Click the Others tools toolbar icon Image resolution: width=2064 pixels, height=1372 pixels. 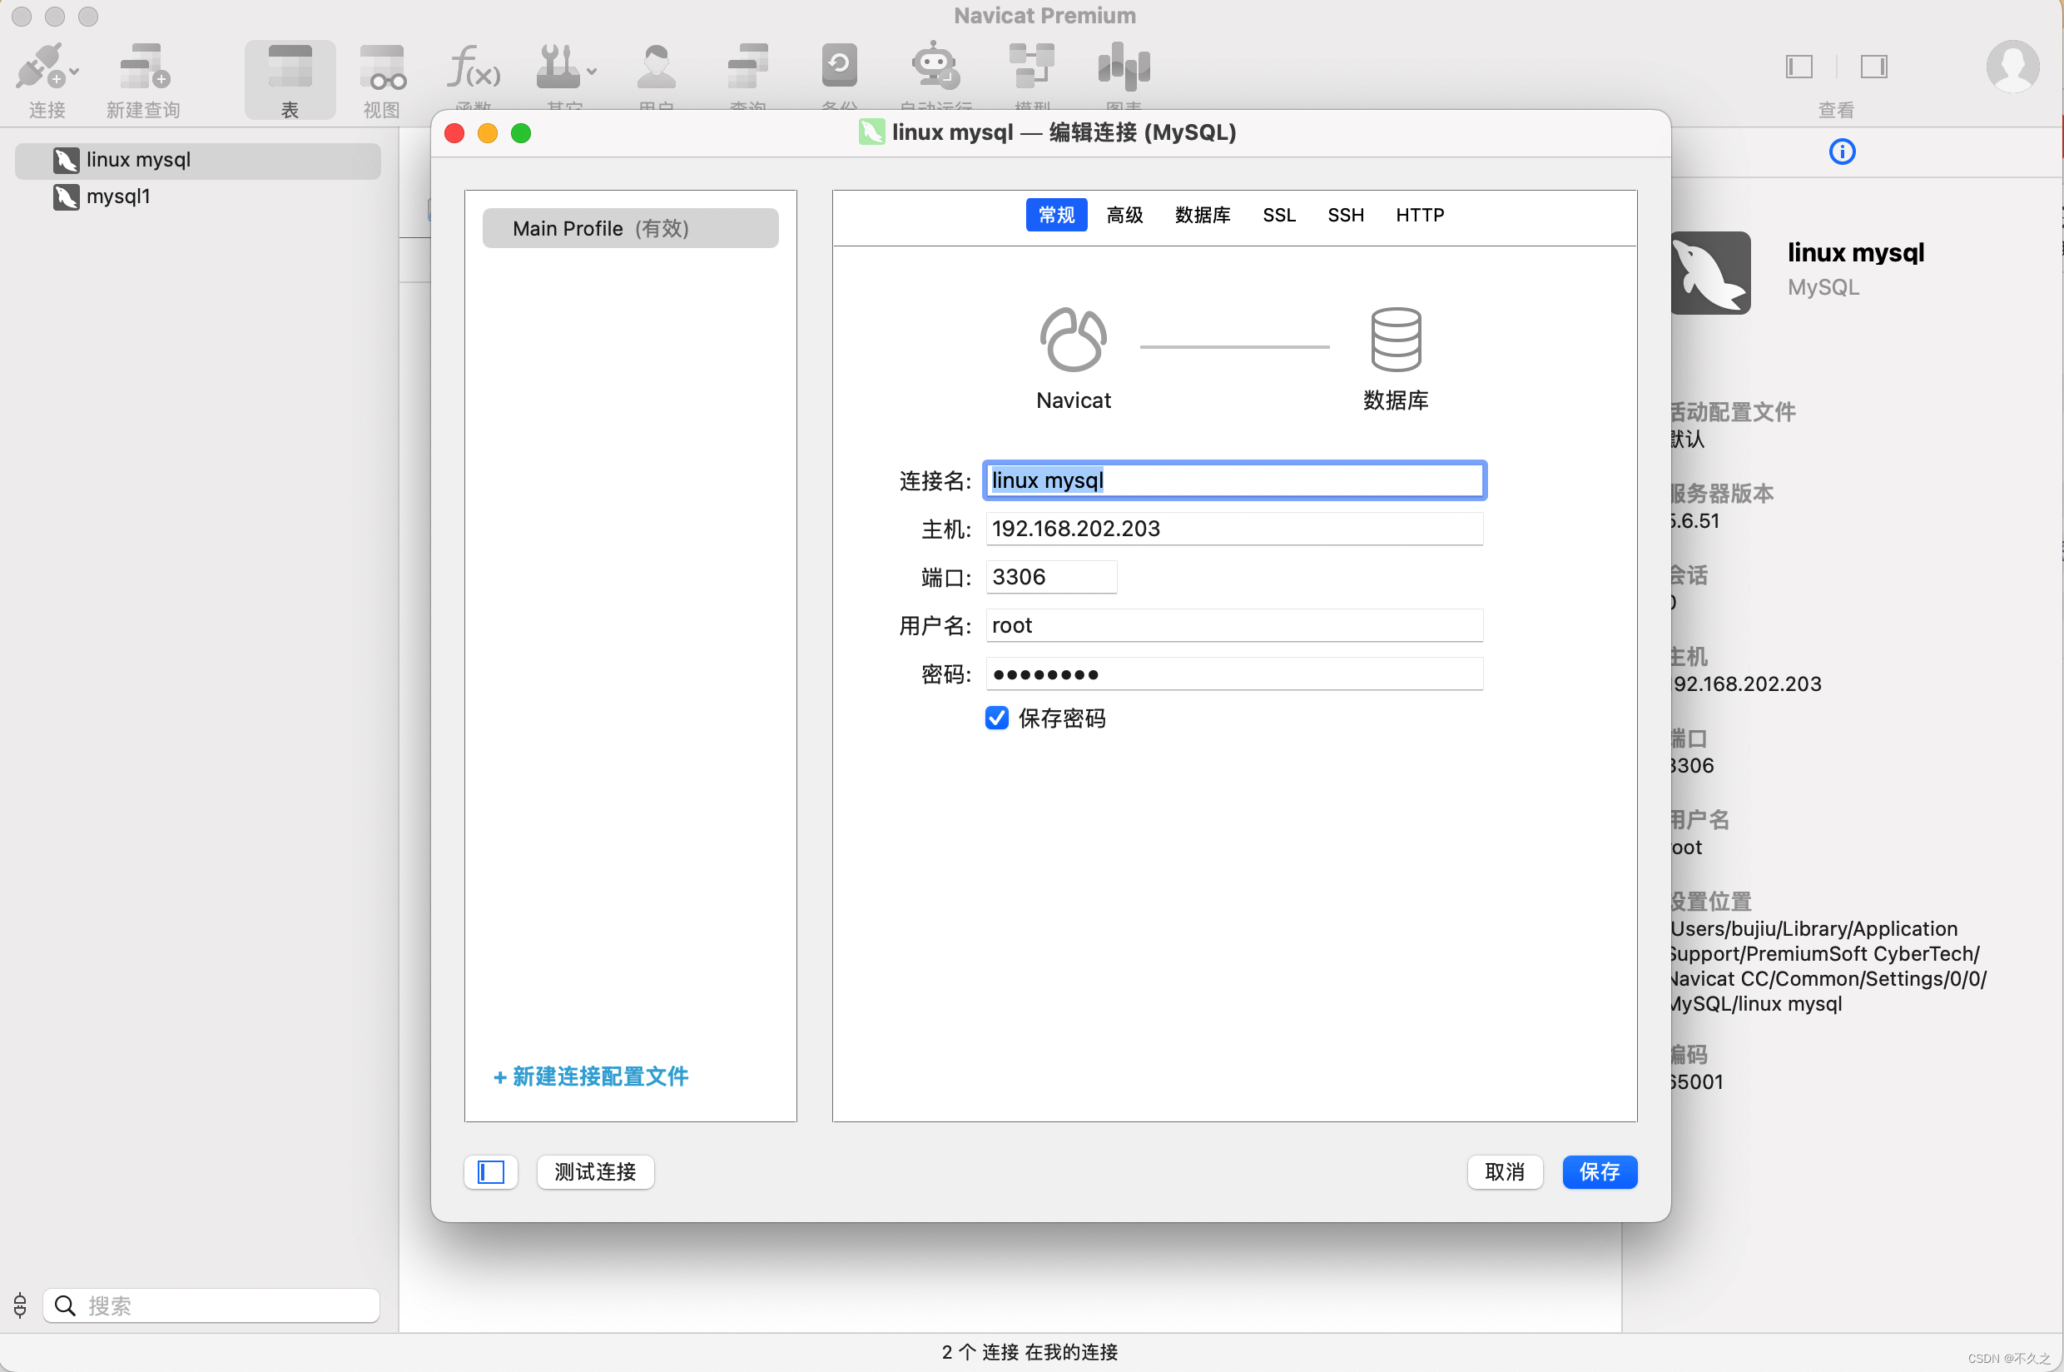[558, 67]
